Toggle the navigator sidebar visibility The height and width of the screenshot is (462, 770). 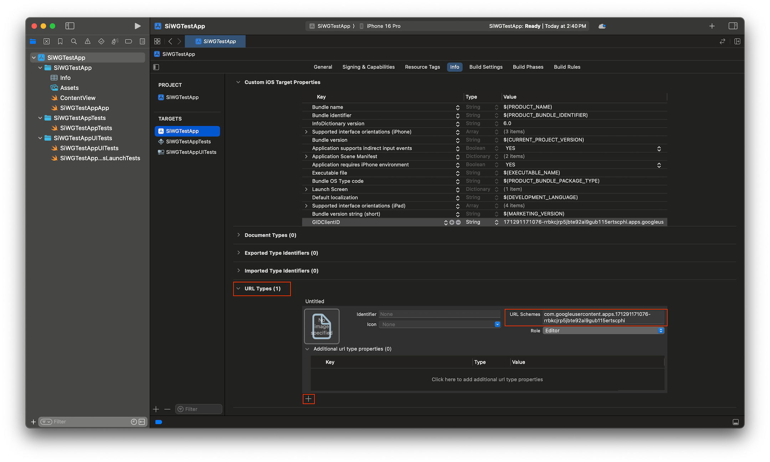tap(70, 26)
